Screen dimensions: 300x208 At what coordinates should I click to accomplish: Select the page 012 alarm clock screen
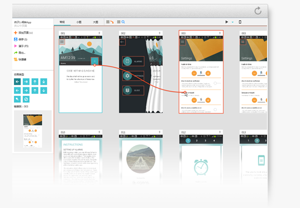tap(201, 157)
